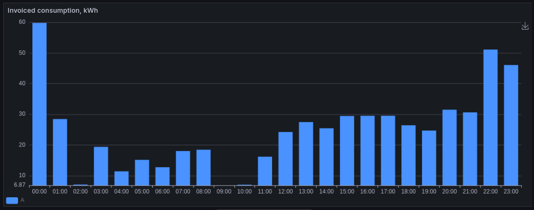
Task: Click the 18:00 bar
Action: tap(408, 155)
